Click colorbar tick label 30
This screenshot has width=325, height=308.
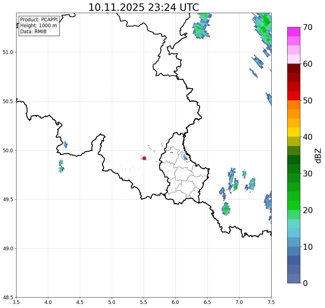308,174
